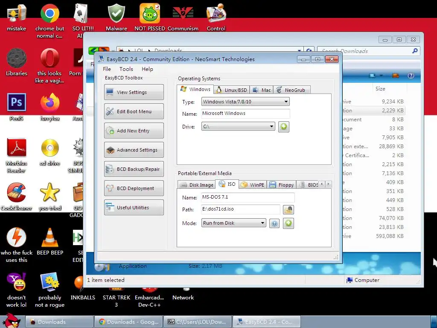Image resolution: width=437 pixels, height=328 pixels.
Task: Switch to the Windows operating system tab
Action: coord(195,89)
